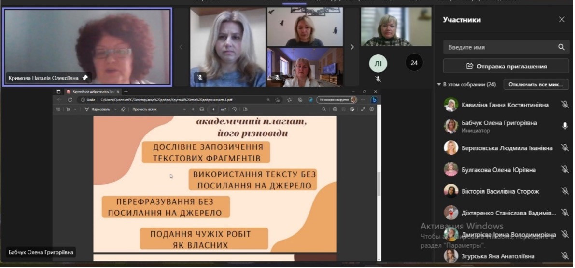
Task: Select participant Березовська Людмила Іванівна
Action: [507, 148]
